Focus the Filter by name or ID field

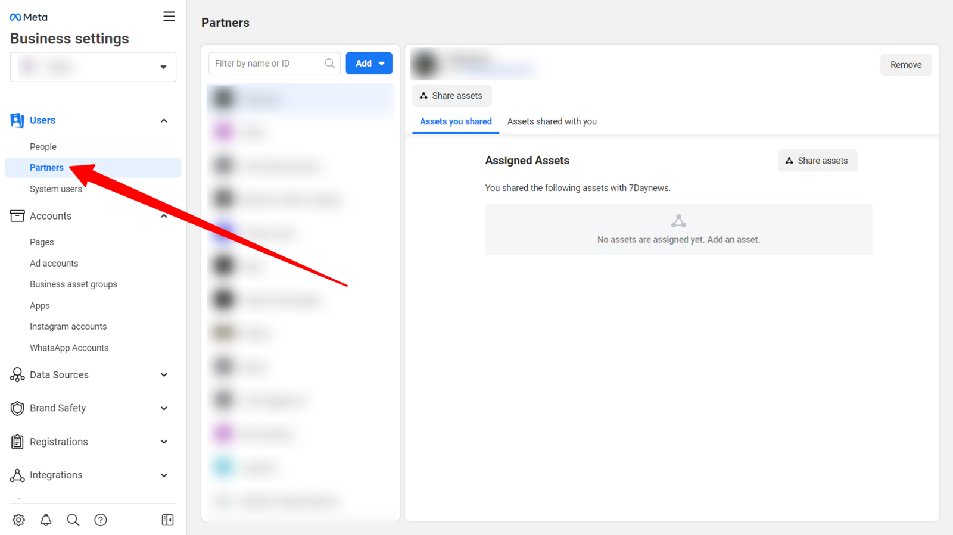coord(267,64)
